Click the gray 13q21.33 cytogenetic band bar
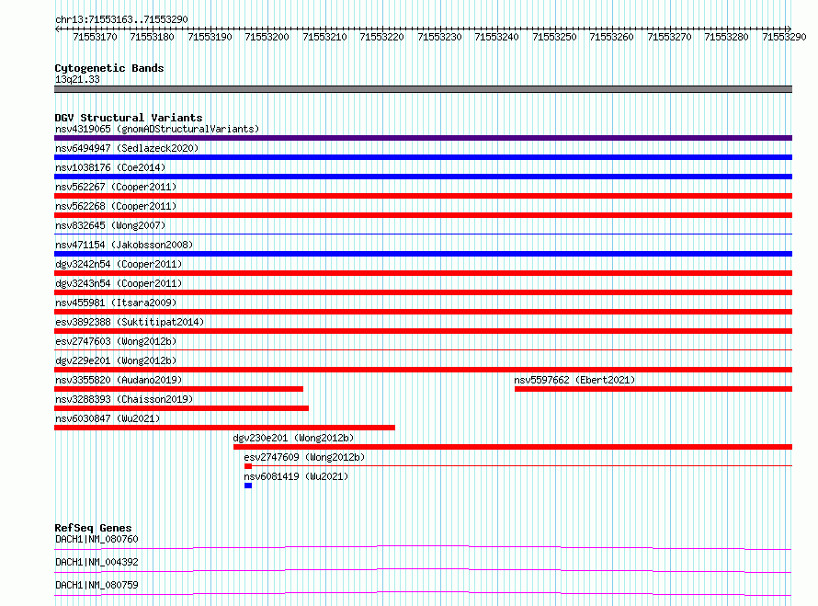The height and width of the screenshot is (606, 818). tap(423, 89)
